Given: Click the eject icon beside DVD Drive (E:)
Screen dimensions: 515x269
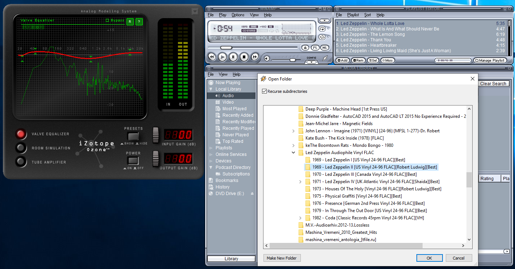Looking at the screenshot, I should tap(252, 194).
